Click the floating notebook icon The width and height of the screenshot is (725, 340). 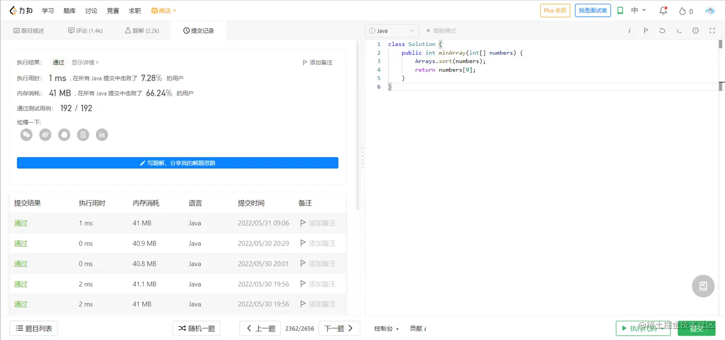click(703, 286)
